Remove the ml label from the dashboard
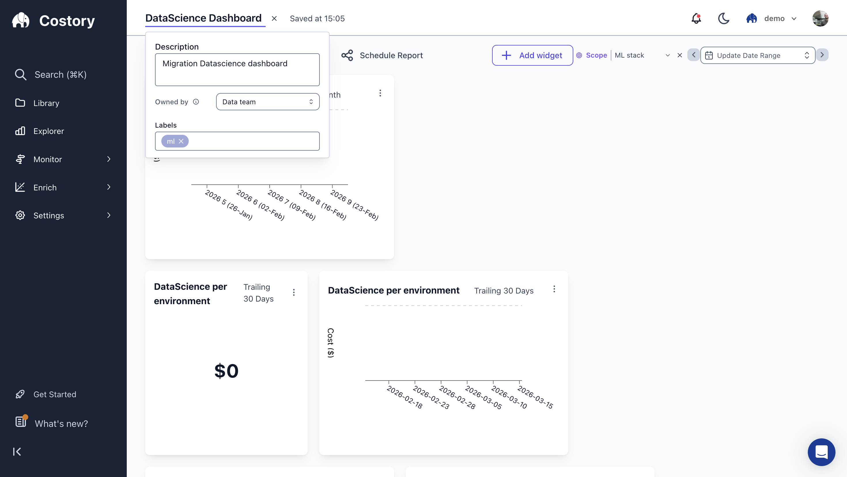The height and width of the screenshot is (477, 847). pyautogui.click(x=181, y=141)
